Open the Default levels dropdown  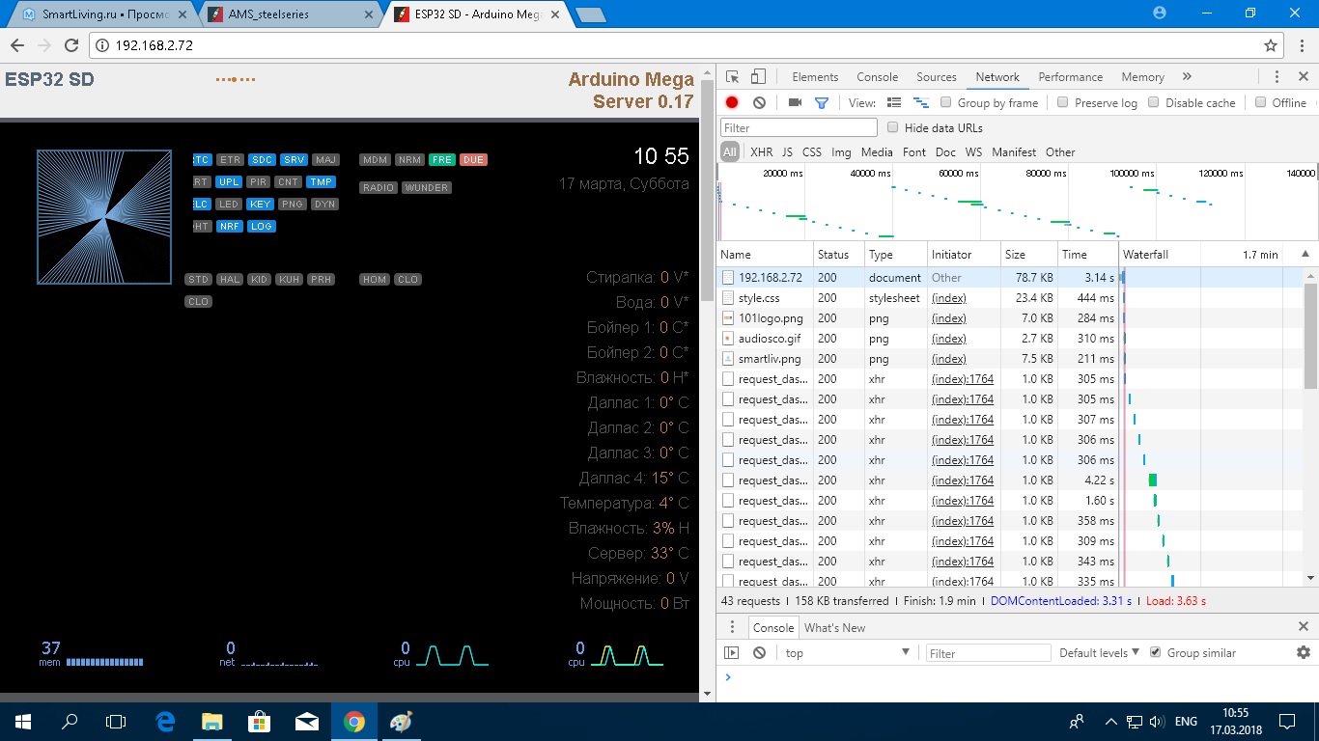point(1099,652)
